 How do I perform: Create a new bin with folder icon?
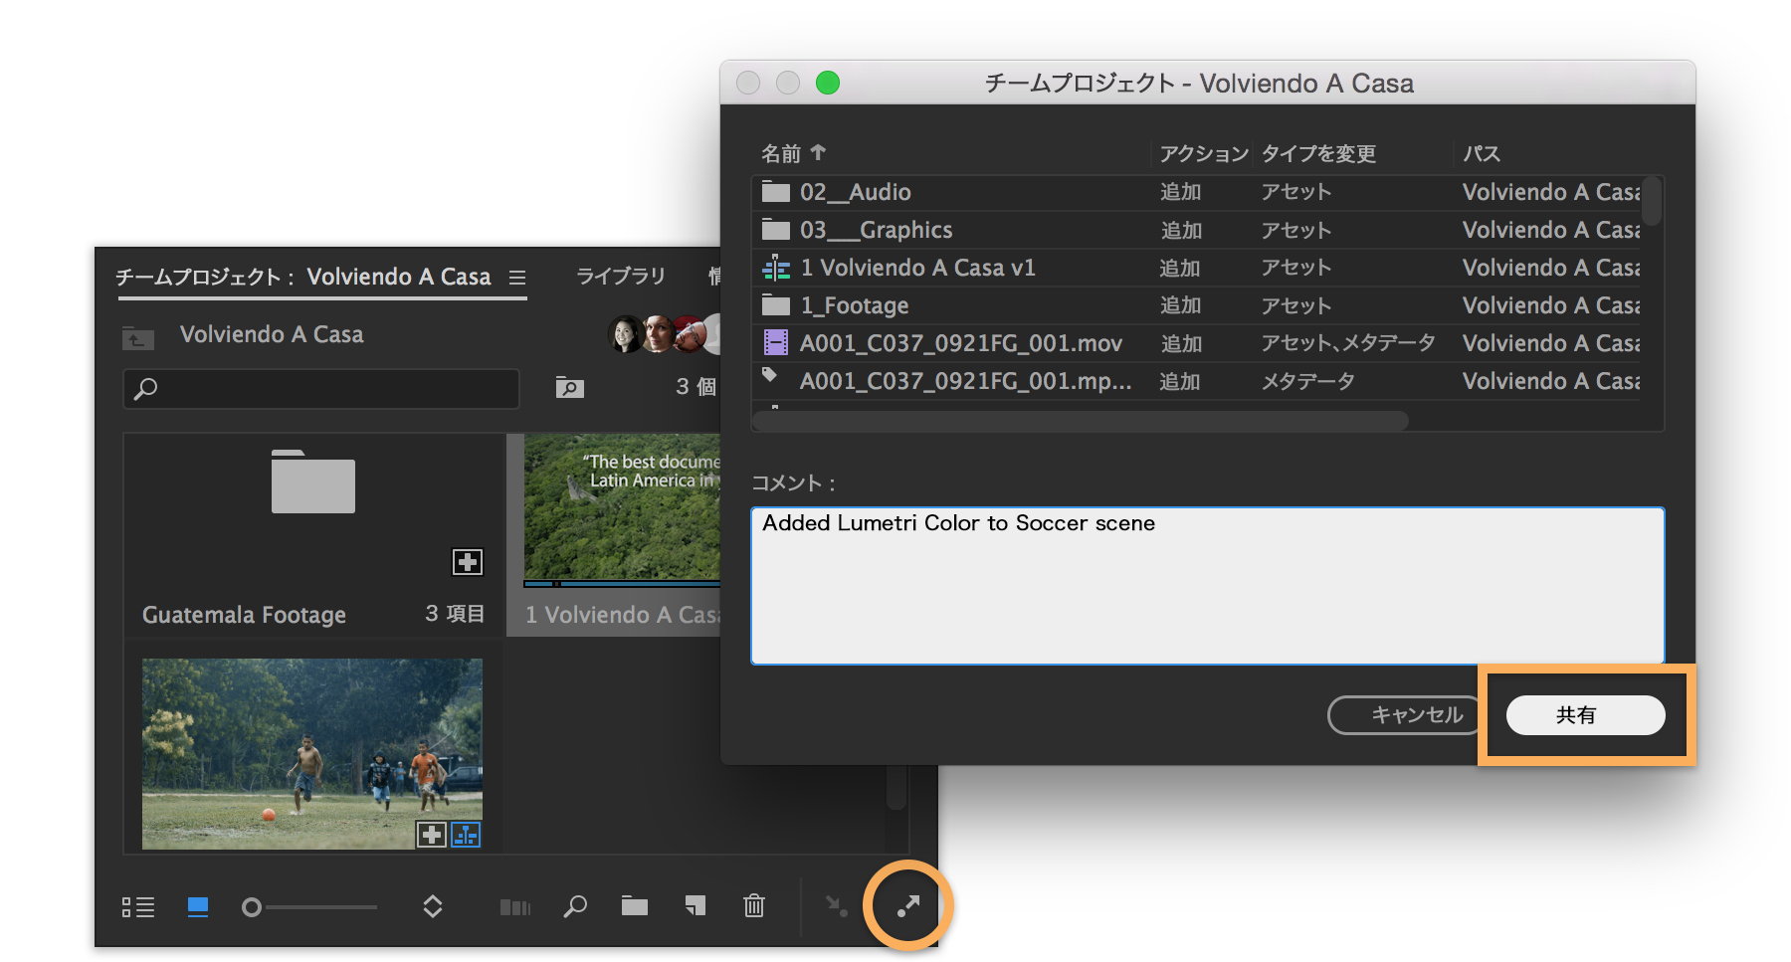click(x=635, y=906)
